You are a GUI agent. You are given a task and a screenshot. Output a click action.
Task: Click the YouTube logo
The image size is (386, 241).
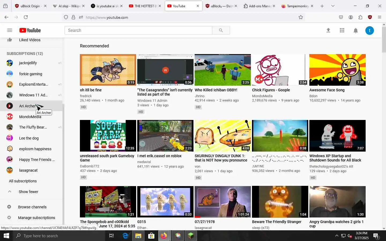coord(30,30)
